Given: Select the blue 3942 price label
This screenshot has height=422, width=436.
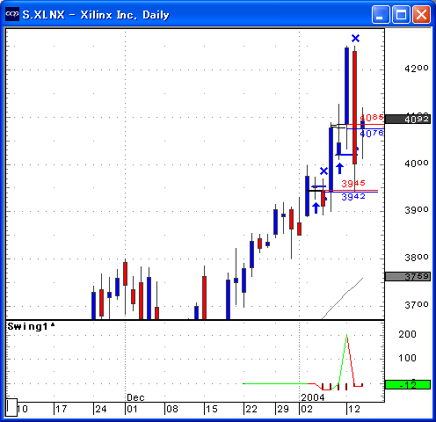Looking at the screenshot, I should (x=353, y=197).
